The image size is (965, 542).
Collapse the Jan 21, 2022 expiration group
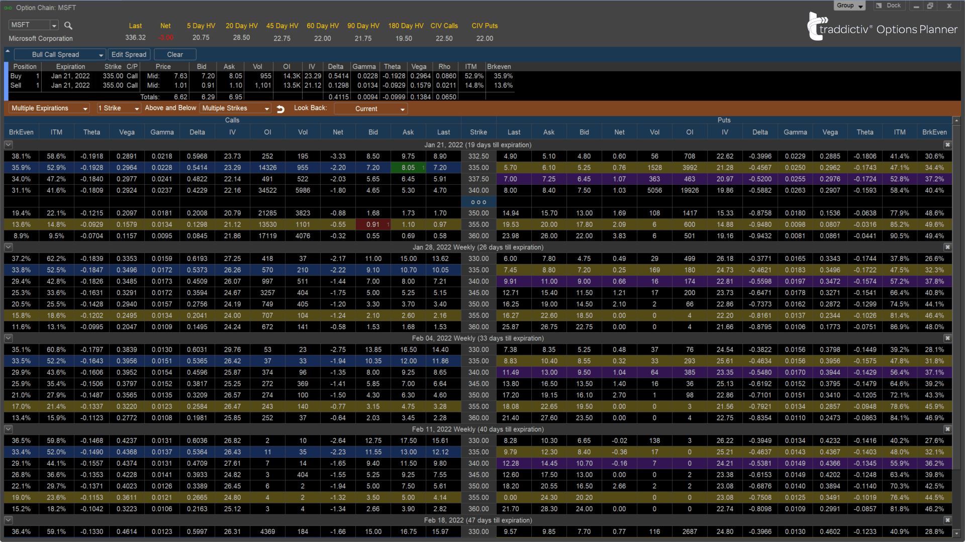(9, 145)
